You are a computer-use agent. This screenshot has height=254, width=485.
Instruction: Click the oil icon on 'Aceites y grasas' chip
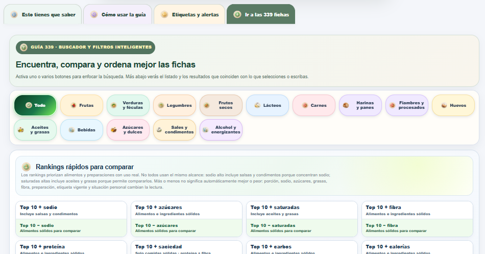(x=21, y=130)
